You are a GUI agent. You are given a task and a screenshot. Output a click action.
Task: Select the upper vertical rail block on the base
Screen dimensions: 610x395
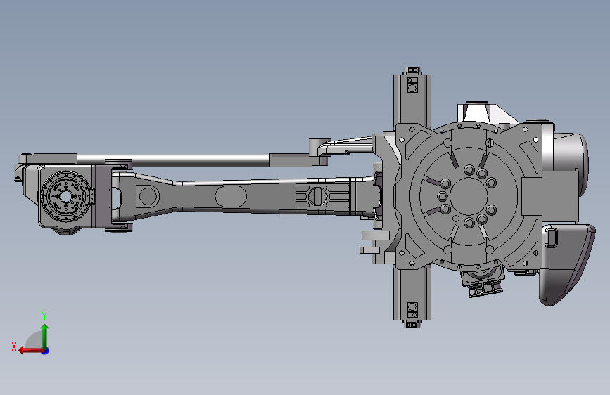[x=412, y=100]
